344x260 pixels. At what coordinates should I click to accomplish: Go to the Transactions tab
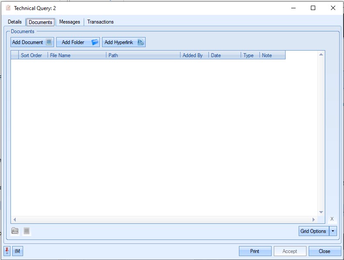(100, 22)
